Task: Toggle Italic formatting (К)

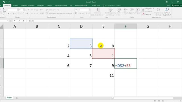Action: pyautogui.click(x=11, y=13)
